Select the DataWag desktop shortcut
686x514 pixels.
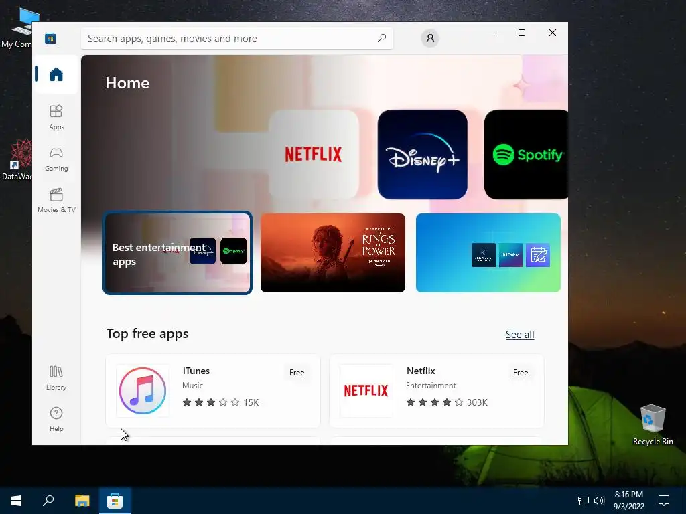[17, 160]
